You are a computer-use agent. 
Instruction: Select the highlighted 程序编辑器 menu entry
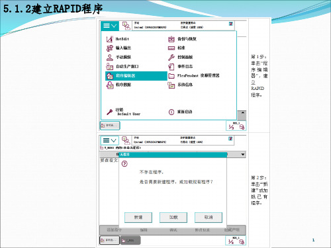(136, 76)
